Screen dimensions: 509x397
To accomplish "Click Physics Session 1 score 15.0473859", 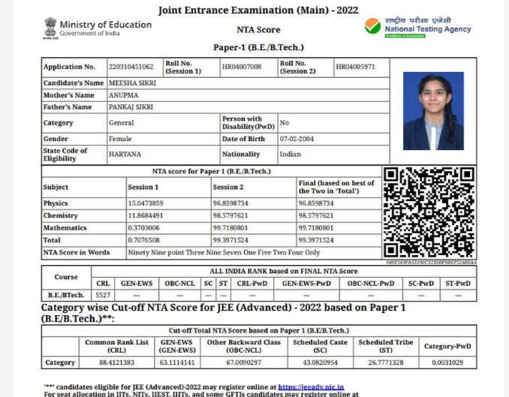I will tap(146, 203).
